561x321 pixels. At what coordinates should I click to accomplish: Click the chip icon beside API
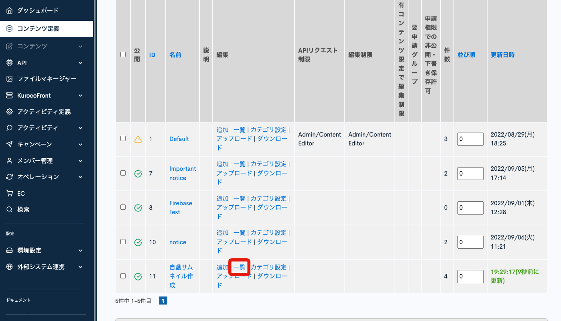coord(10,63)
